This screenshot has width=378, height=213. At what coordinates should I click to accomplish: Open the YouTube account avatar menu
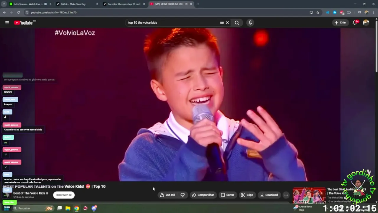(366, 23)
